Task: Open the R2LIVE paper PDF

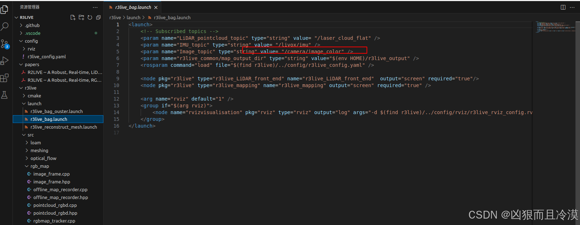Action: tap(58, 72)
